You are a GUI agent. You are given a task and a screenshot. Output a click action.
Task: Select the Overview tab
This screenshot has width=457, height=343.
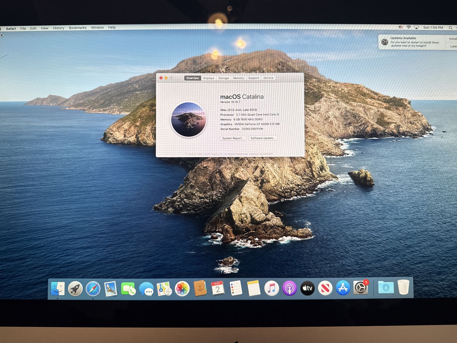[x=193, y=78]
